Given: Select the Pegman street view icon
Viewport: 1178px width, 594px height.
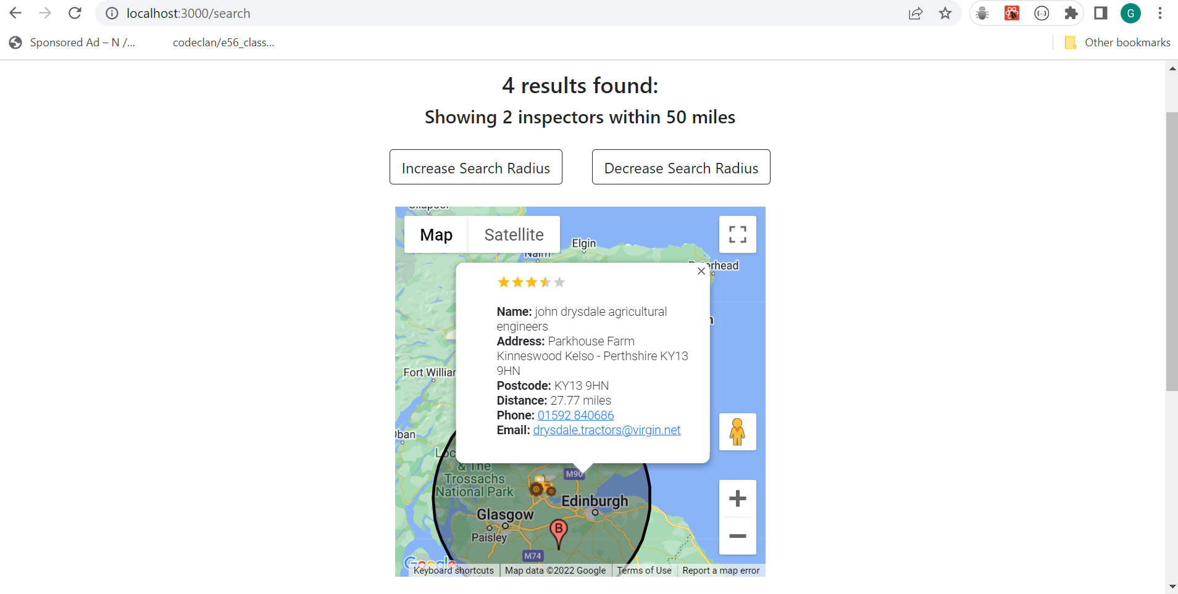Looking at the screenshot, I should click(738, 431).
